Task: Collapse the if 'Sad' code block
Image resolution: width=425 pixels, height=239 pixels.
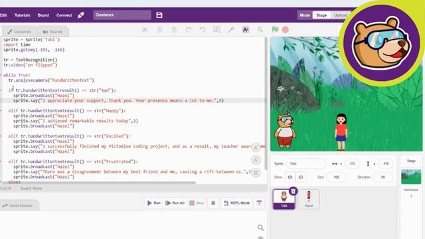Action: click(1, 90)
